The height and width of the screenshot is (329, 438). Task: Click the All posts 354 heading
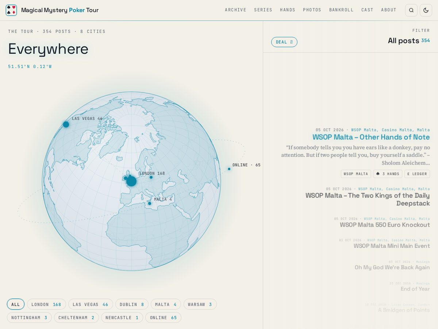(409, 41)
